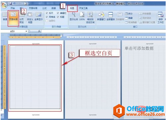Set zoom to 100%

click(82, 16)
